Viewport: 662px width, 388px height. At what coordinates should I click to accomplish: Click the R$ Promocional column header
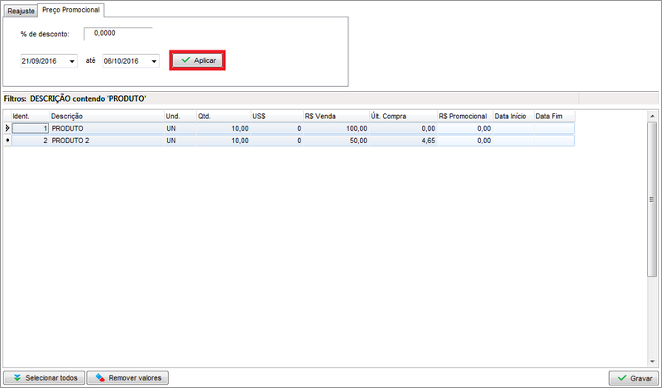point(463,117)
